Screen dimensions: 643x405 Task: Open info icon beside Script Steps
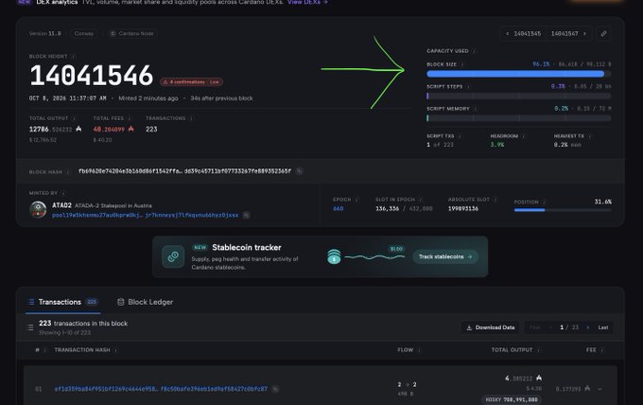click(x=468, y=86)
